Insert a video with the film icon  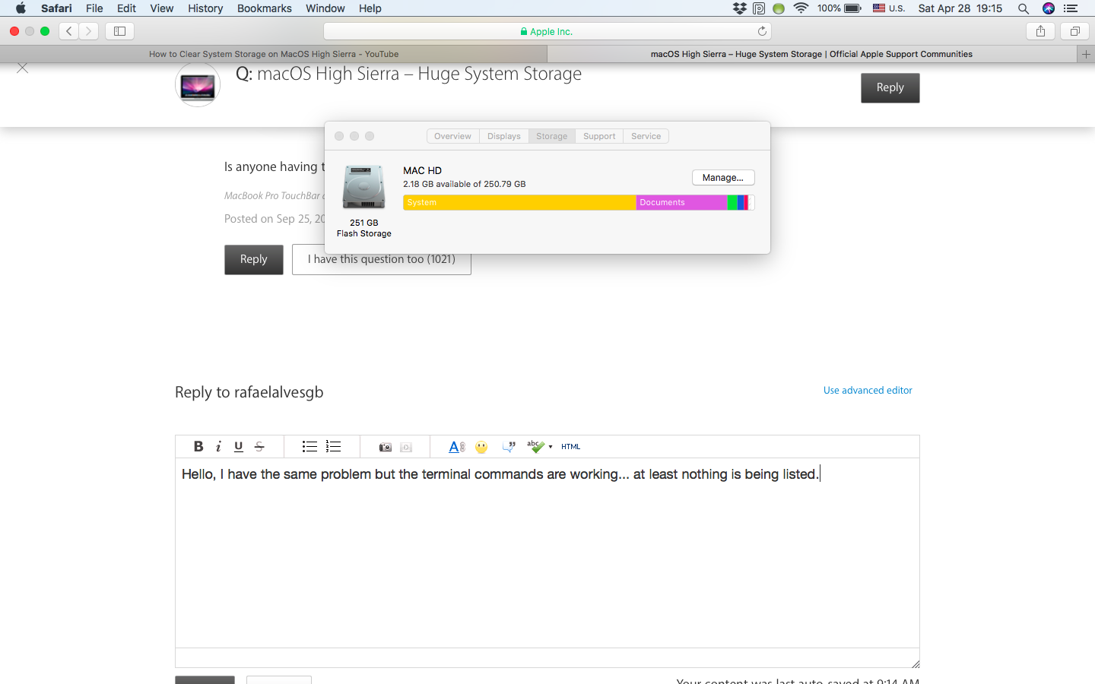(x=406, y=447)
